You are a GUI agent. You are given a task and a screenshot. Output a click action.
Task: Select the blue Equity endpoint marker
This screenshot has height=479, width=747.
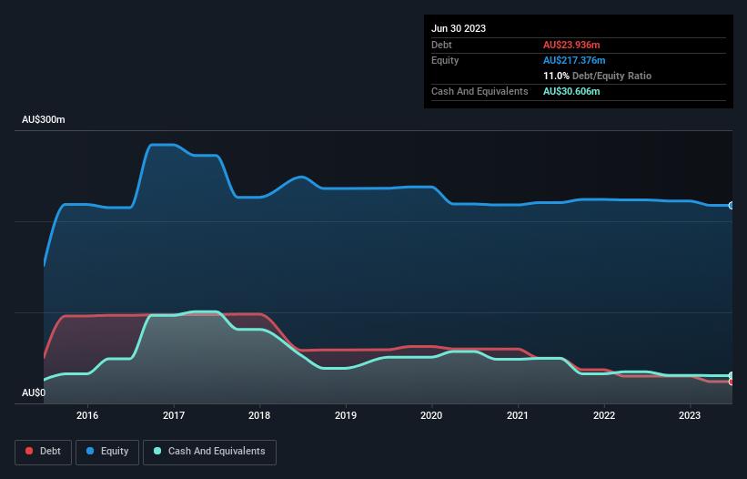(x=732, y=206)
